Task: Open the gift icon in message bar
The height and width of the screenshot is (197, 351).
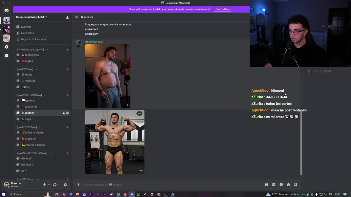Action: (x=266, y=185)
